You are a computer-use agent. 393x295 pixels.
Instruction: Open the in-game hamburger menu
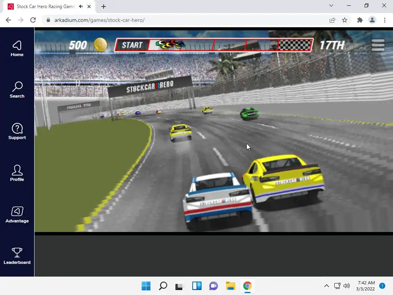pyautogui.click(x=378, y=45)
